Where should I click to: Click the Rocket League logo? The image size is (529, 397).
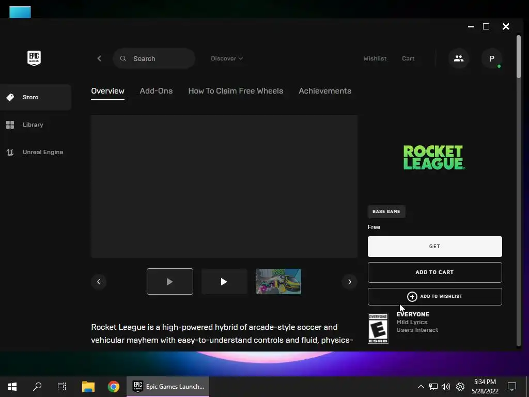click(x=434, y=157)
